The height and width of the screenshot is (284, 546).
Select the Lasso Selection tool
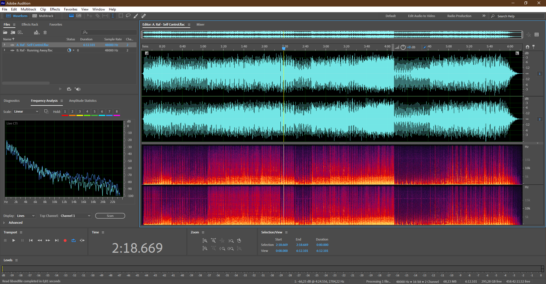point(128,16)
